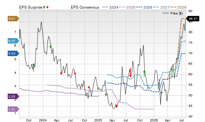The image size is (205, 122).
Task: Click the red surprise arrow after April 2025
Action: (x=117, y=106)
